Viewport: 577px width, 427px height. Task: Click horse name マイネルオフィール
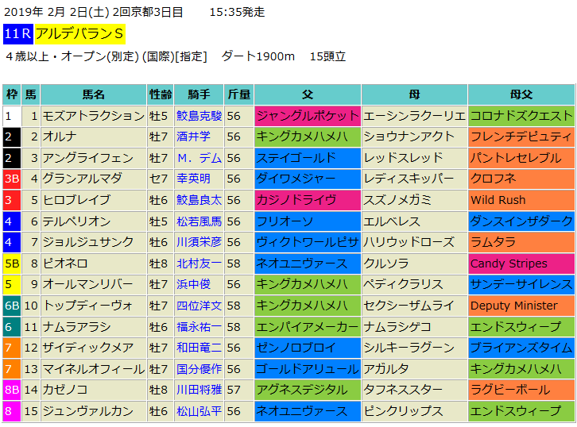94,369
